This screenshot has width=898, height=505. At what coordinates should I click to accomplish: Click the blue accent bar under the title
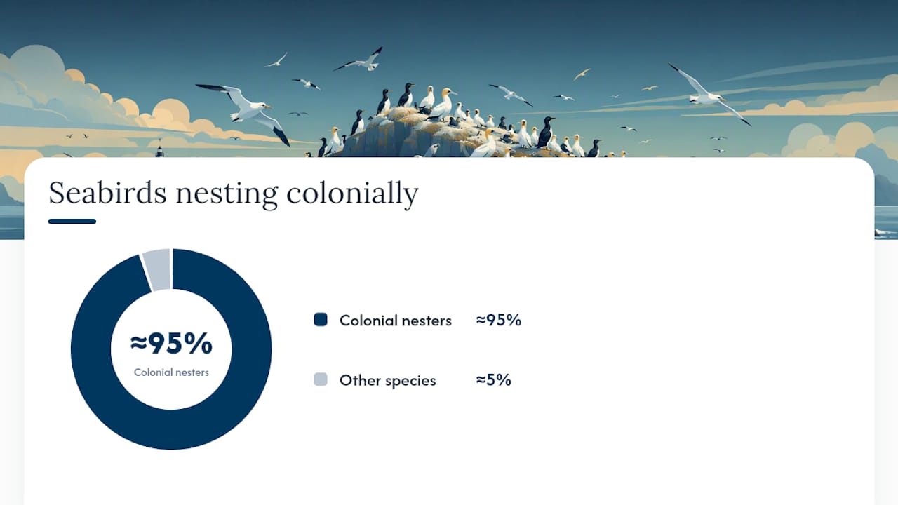tap(72, 222)
